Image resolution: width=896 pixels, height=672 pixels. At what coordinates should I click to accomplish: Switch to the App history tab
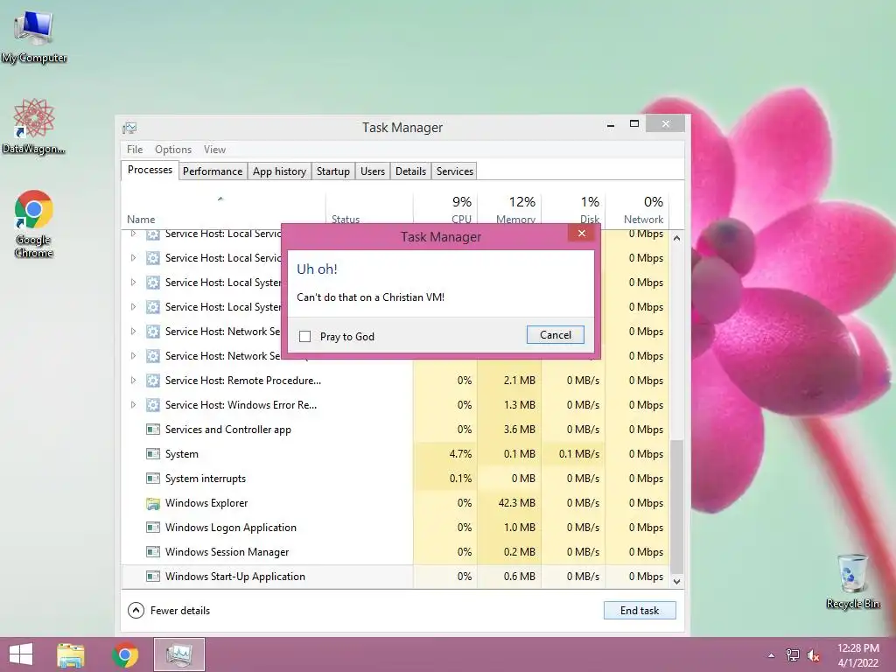pyautogui.click(x=279, y=171)
